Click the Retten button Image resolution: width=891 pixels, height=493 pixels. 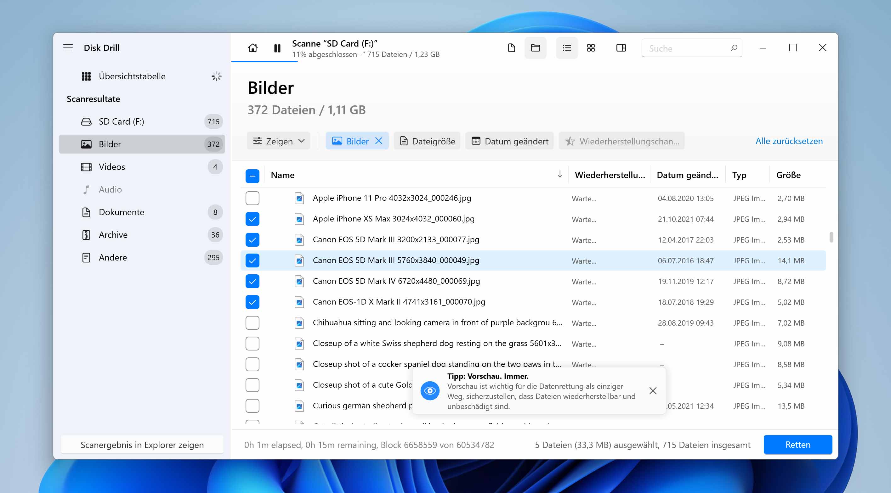[x=797, y=445]
